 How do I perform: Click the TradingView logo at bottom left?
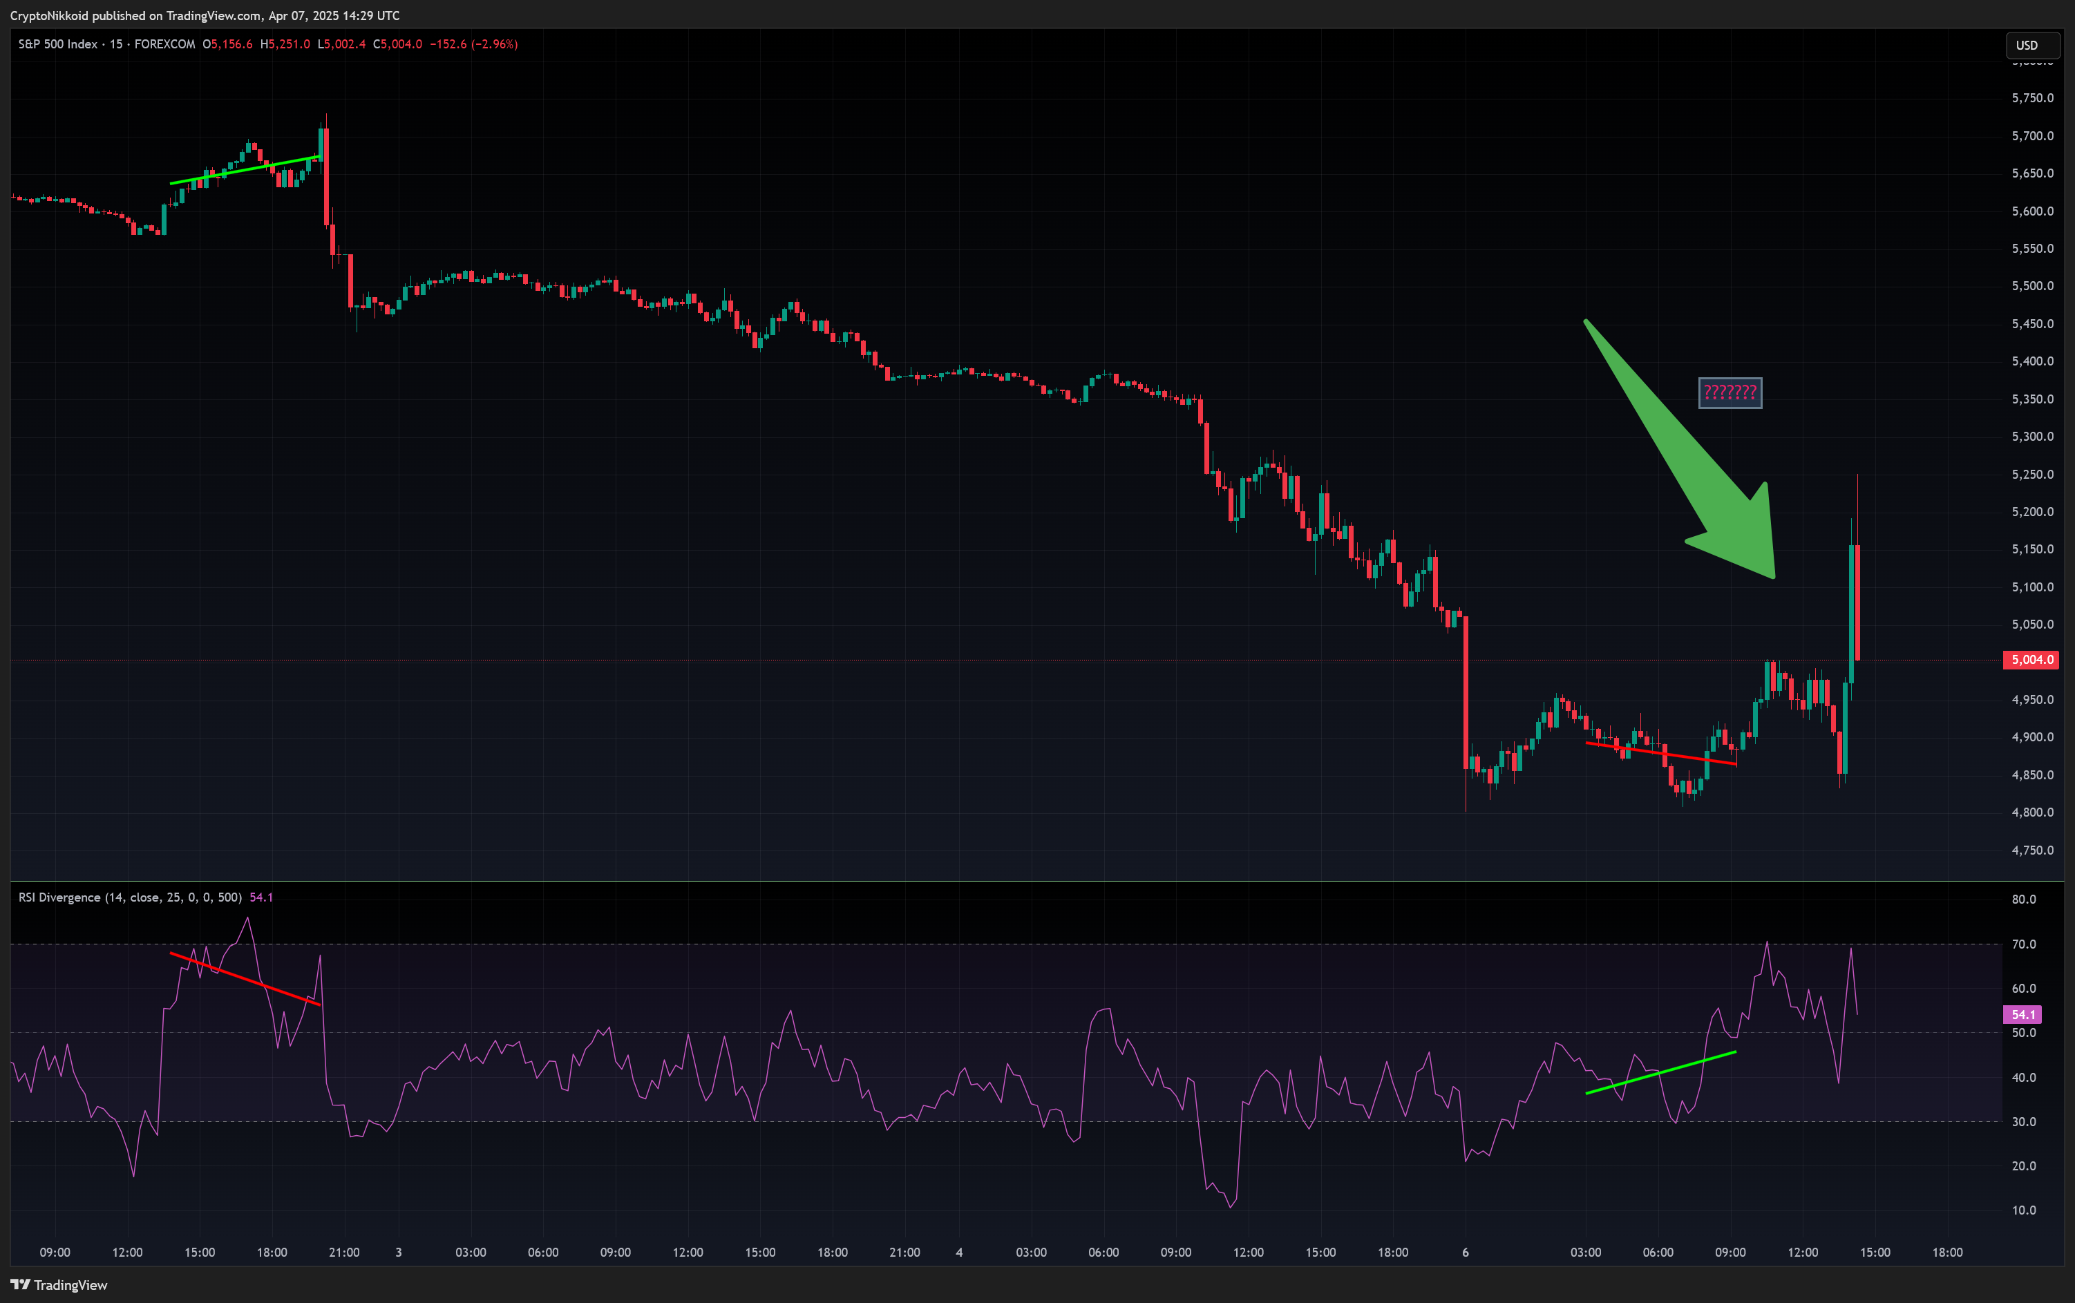click(x=59, y=1285)
